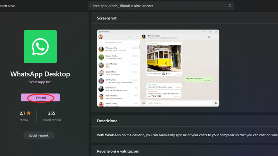278x156 pixels.
Task: Open the Stewart Family chat at the top of the list
Action: point(119,57)
